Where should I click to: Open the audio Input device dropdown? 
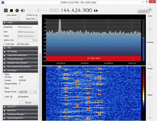click(27, 32)
